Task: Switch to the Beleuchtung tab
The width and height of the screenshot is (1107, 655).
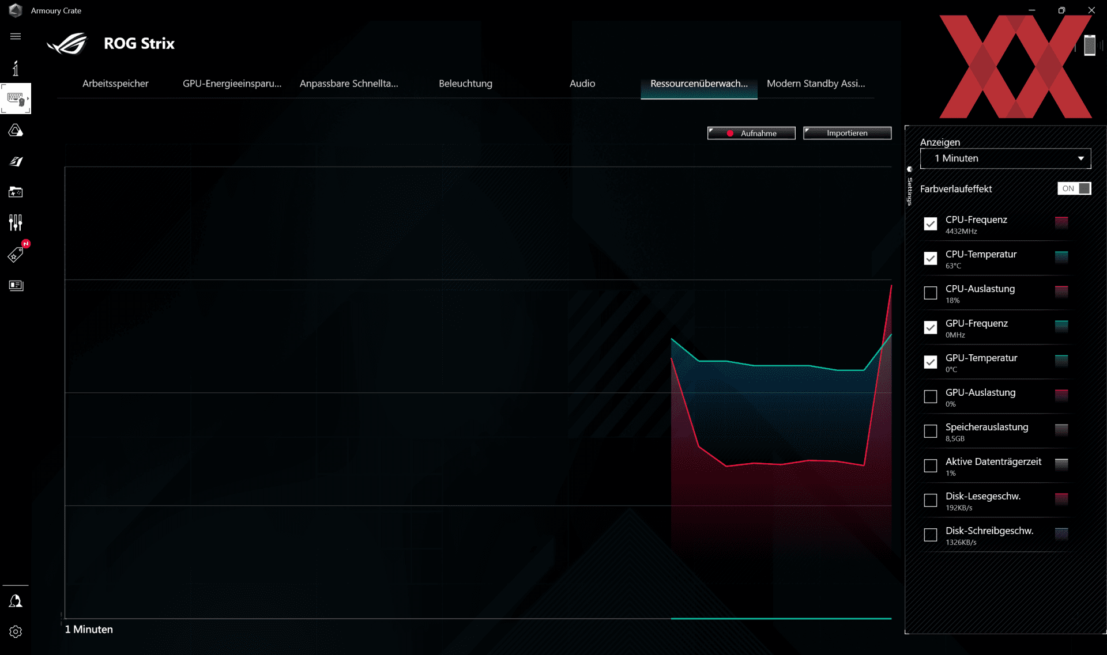Action: tap(465, 84)
